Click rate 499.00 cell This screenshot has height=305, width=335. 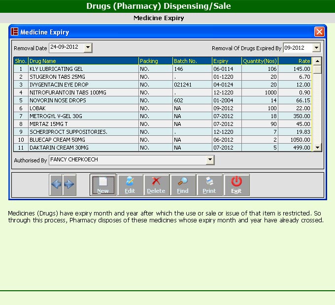click(x=295, y=148)
